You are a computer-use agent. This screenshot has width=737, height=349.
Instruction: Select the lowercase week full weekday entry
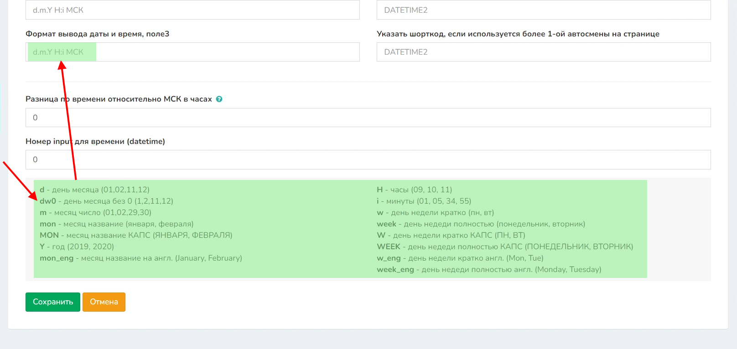481,224
